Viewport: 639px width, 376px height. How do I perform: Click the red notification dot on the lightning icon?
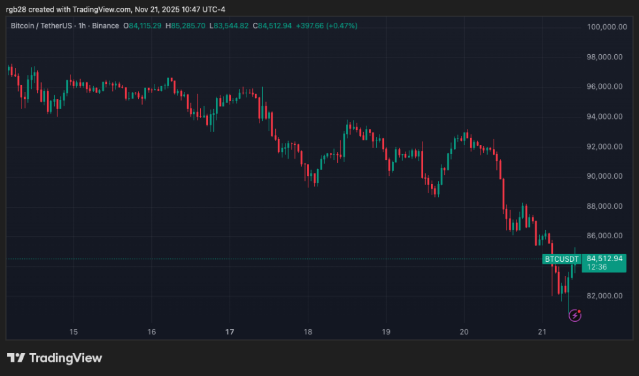click(580, 312)
